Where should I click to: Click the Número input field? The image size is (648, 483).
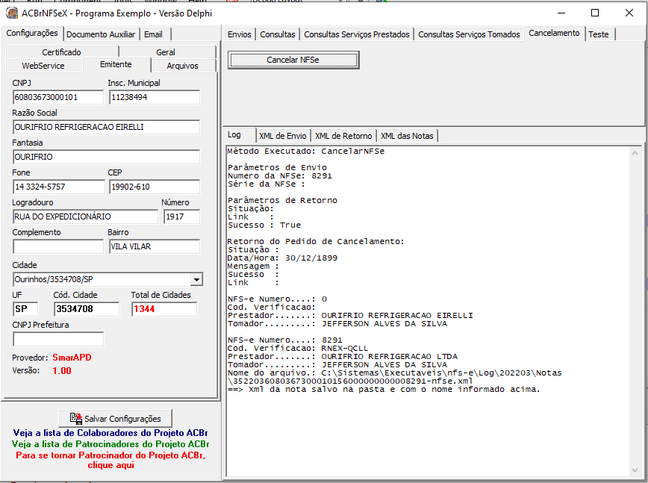[182, 216]
